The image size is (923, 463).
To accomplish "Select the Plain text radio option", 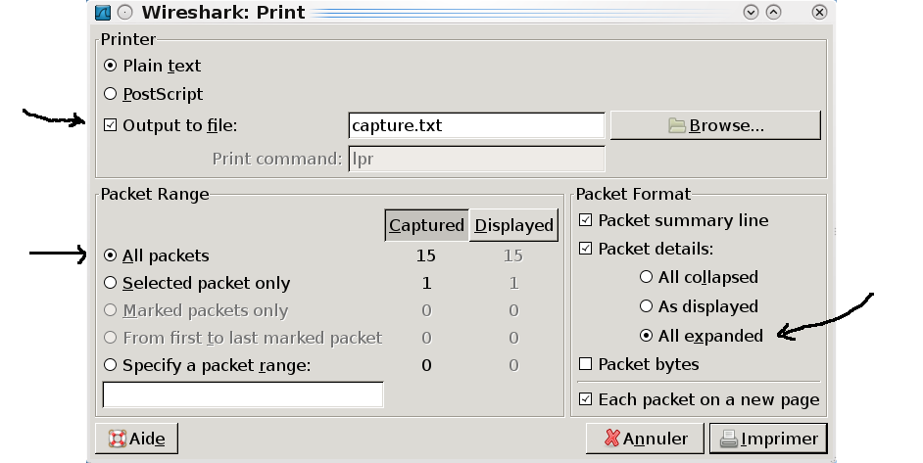I will (x=110, y=66).
